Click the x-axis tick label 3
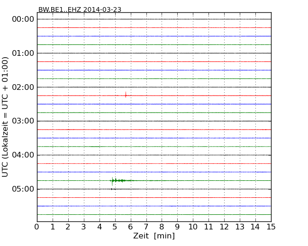The image size is (308, 246). tap(84, 227)
